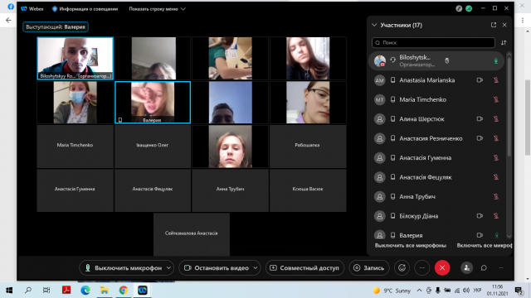Open Google Chrome from taskbar
This screenshot has height=298, width=531.
point(124,291)
